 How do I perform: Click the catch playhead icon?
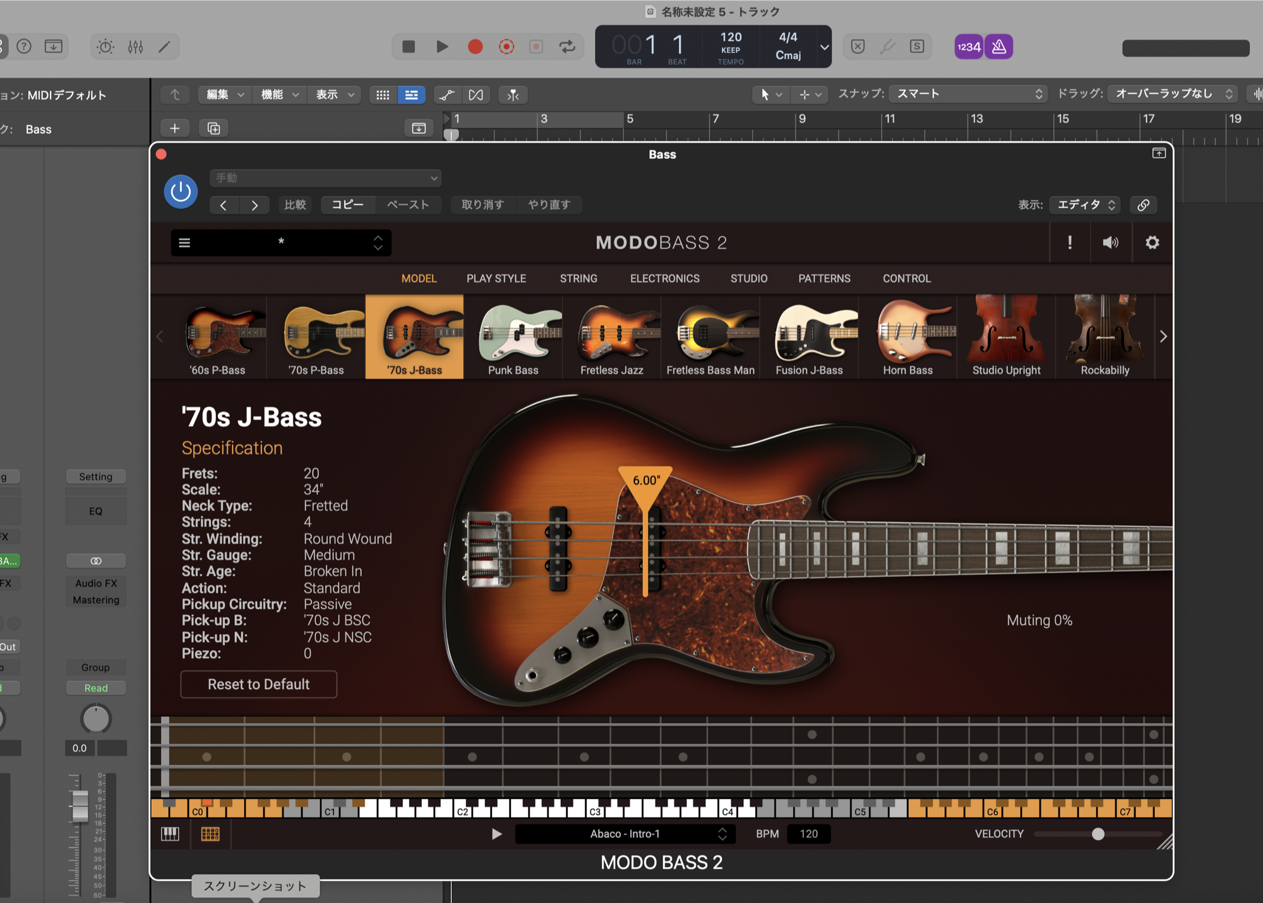(x=513, y=95)
